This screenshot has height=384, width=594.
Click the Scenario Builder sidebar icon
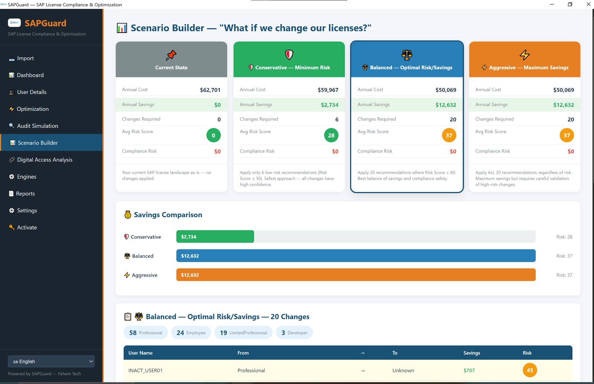pyautogui.click(x=13, y=143)
